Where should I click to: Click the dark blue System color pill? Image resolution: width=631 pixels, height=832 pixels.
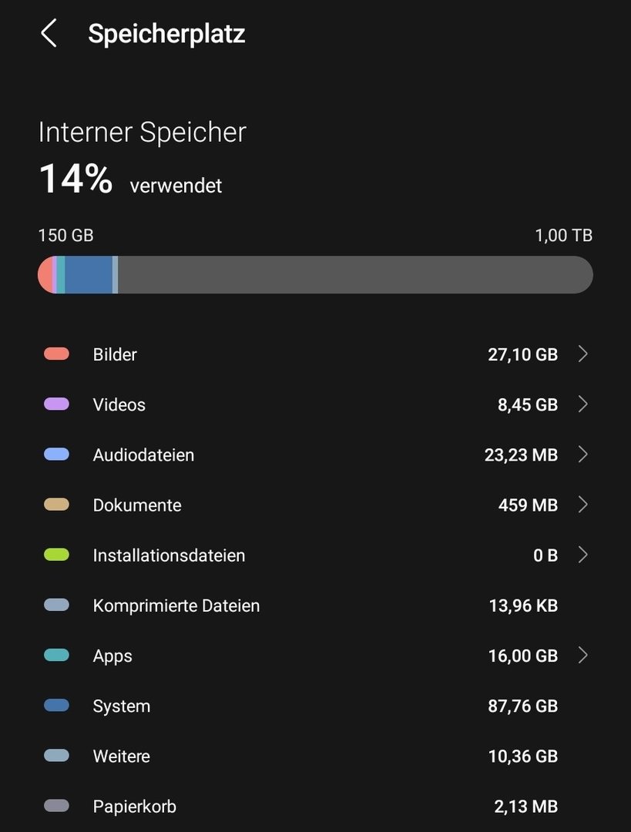tap(56, 706)
